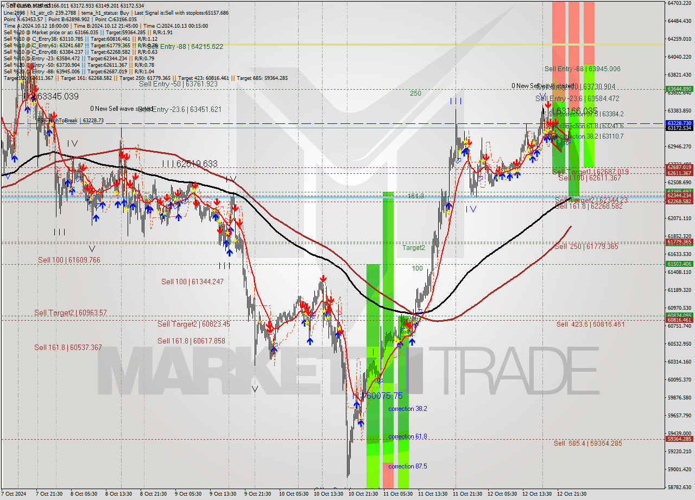The width and height of the screenshot is (695, 500).
Task: Click the green 63644.890 price tag on axis
Action: [x=679, y=89]
